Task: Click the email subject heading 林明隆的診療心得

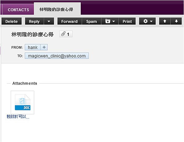Action: [33, 34]
